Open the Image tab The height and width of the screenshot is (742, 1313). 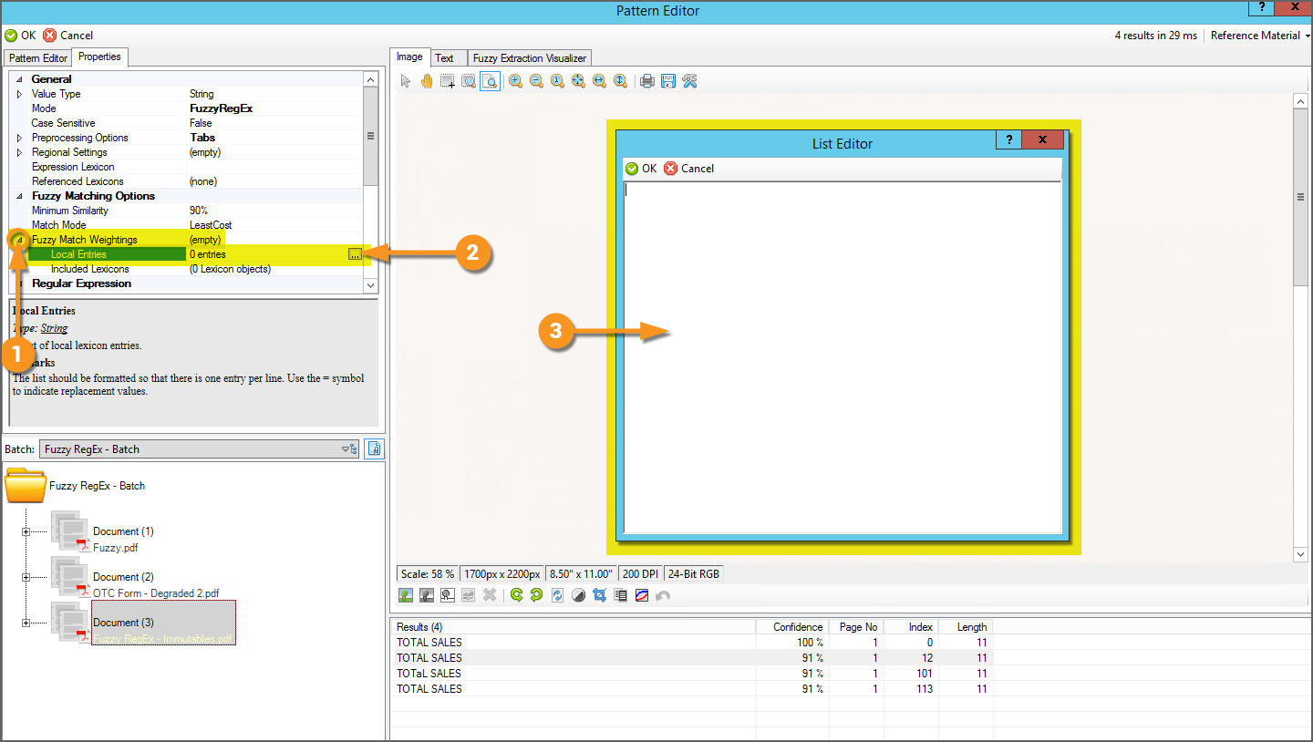coord(409,57)
